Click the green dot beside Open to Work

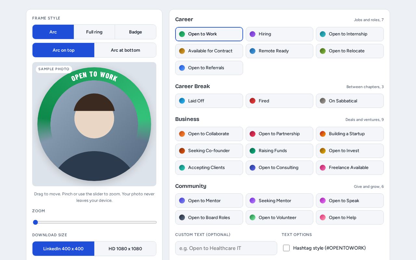click(182, 34)
